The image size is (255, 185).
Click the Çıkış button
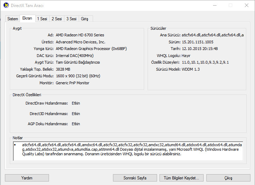pyautogui.click(x=228, y=178)
